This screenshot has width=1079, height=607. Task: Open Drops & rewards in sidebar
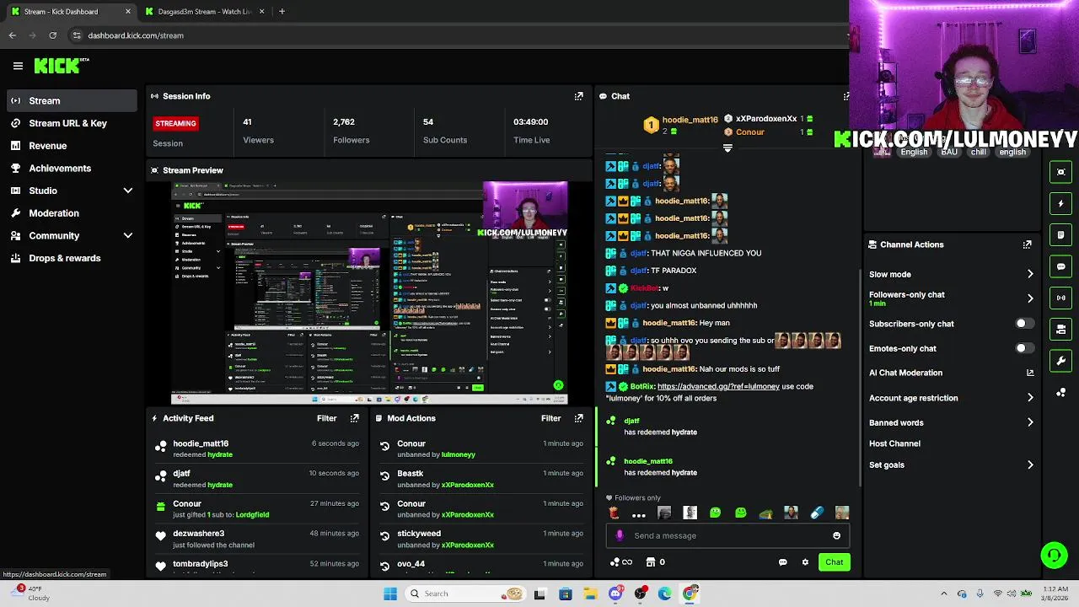(x=71, y=258)
